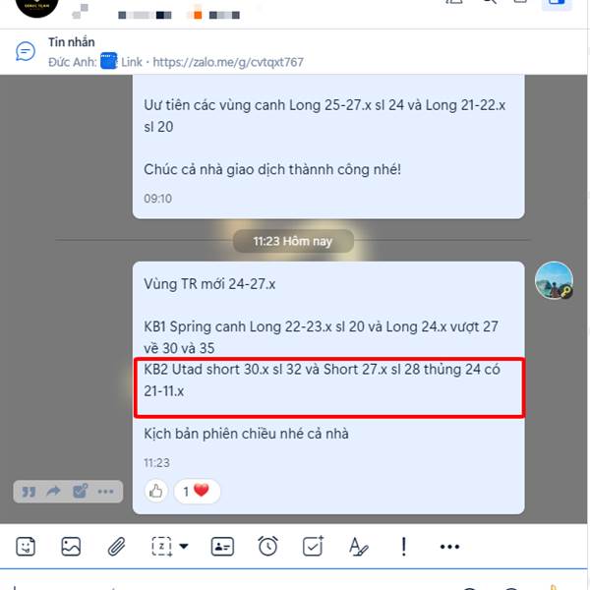Screen dimensions: 590x590
Task: Capture screen with Zalo screenshot icon
Action: point(161,546)
